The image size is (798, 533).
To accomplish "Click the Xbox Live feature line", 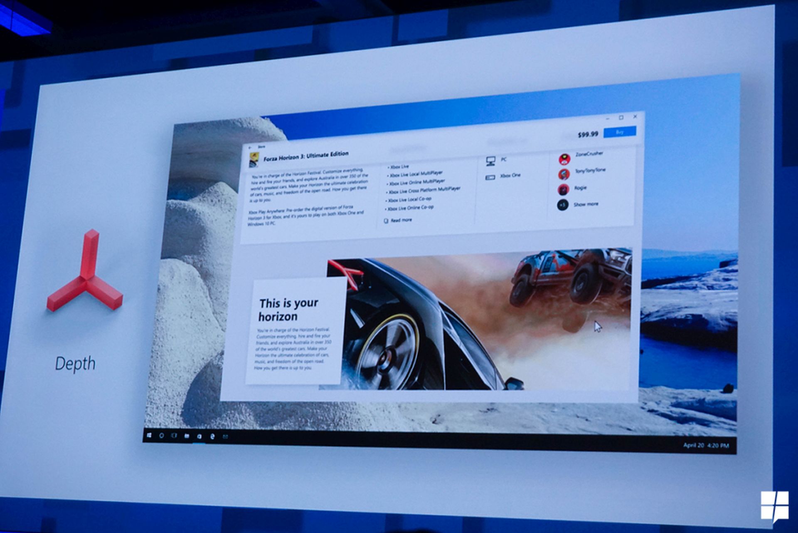I will click(x=398, y=166).
